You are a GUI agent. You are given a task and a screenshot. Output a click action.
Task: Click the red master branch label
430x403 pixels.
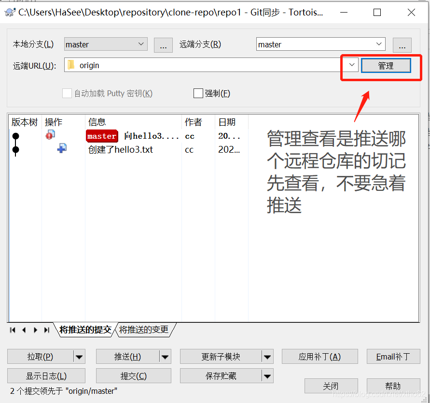[x=102, y=136]
